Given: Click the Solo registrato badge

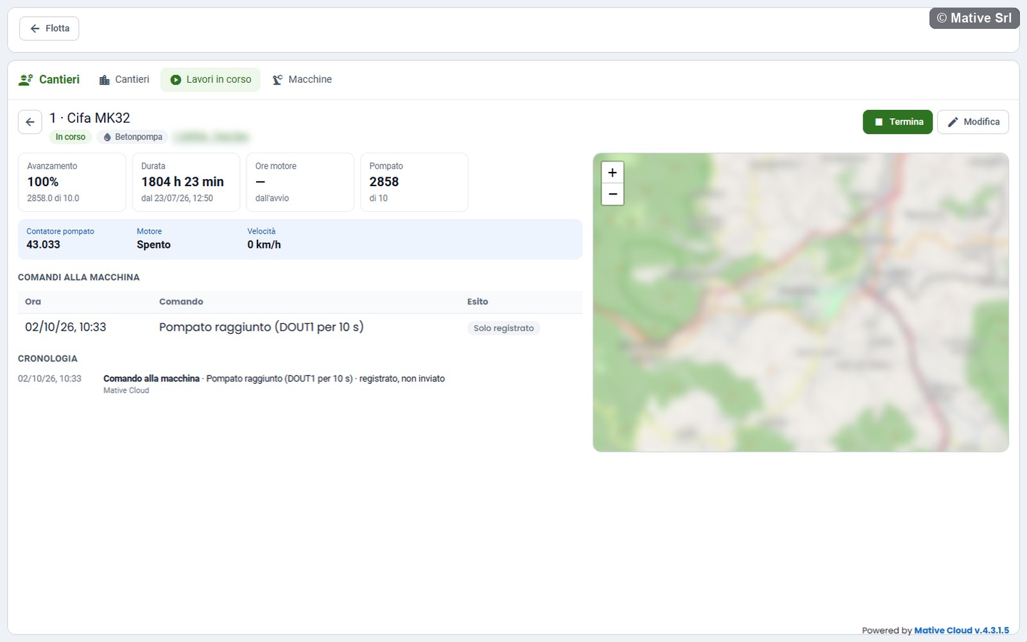Looking at the screenshot, I should pos(504,328).
